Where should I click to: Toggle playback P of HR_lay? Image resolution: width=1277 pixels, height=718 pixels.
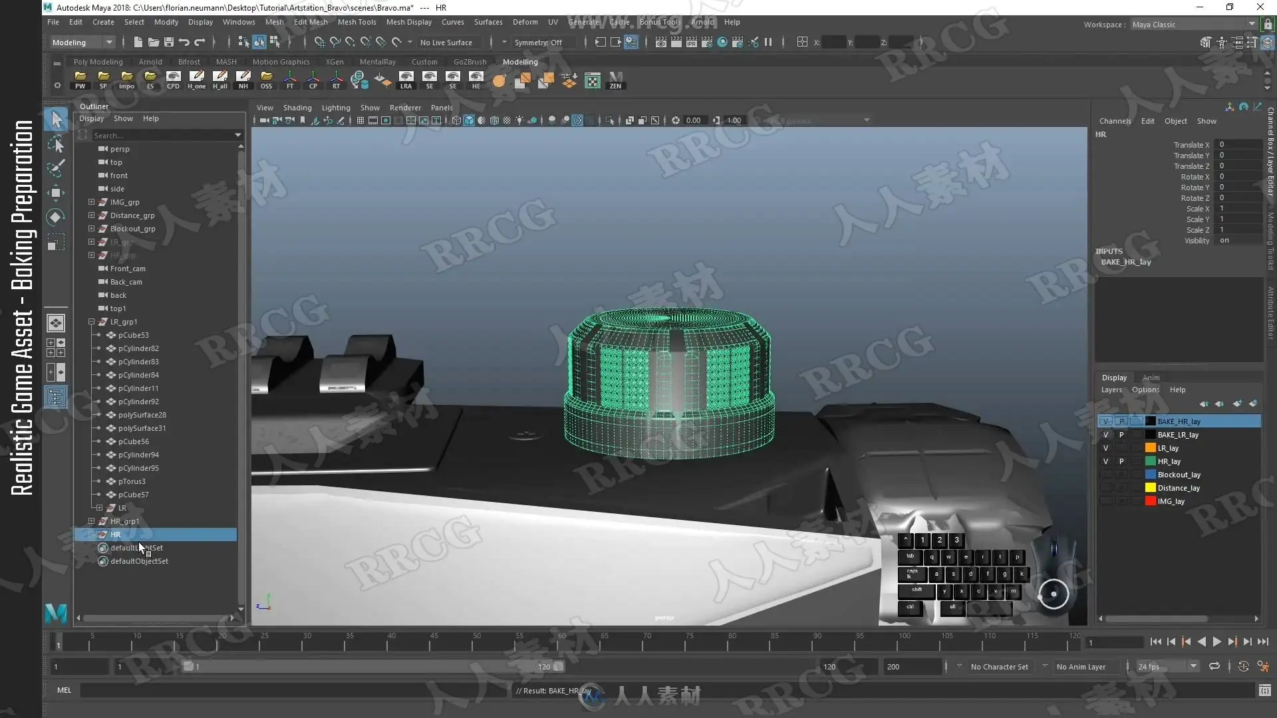pyautogui.click(x=1121, y=461)
